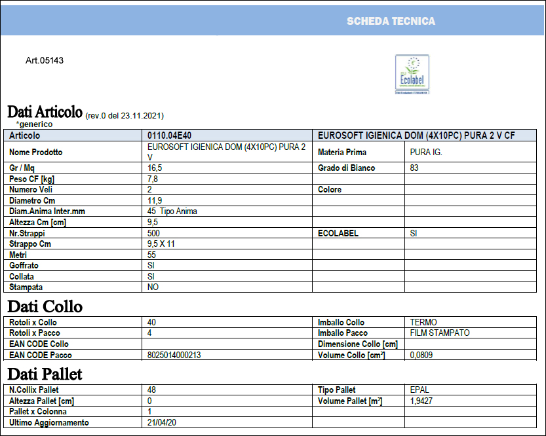Select Volume Pallet value 1,9427
Viewport: 546px width, 436px height.
click(421, 401)
